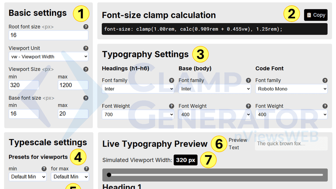Click the 'Presets for viewports' label
Viewport: 336px width, 189px height.
[x=38, y=157]
